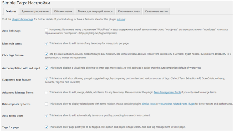The image size is (233, 131).
Task: Uncheck the Suggested tags feature box
Action: point(46,79)
